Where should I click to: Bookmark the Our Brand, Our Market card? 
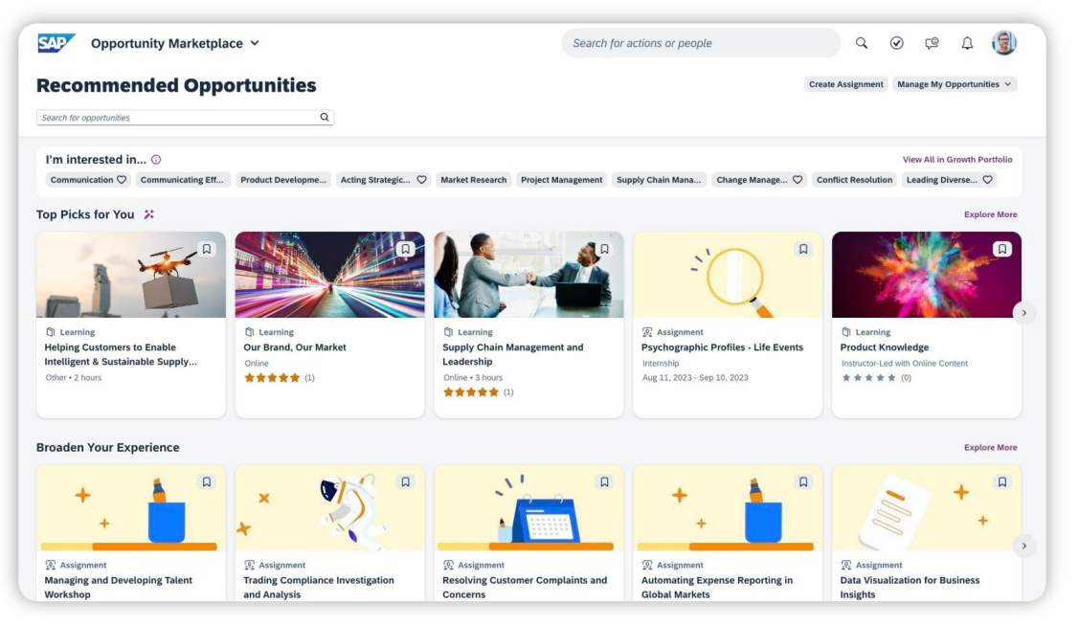pyautogui.click(x=405, y=249)
